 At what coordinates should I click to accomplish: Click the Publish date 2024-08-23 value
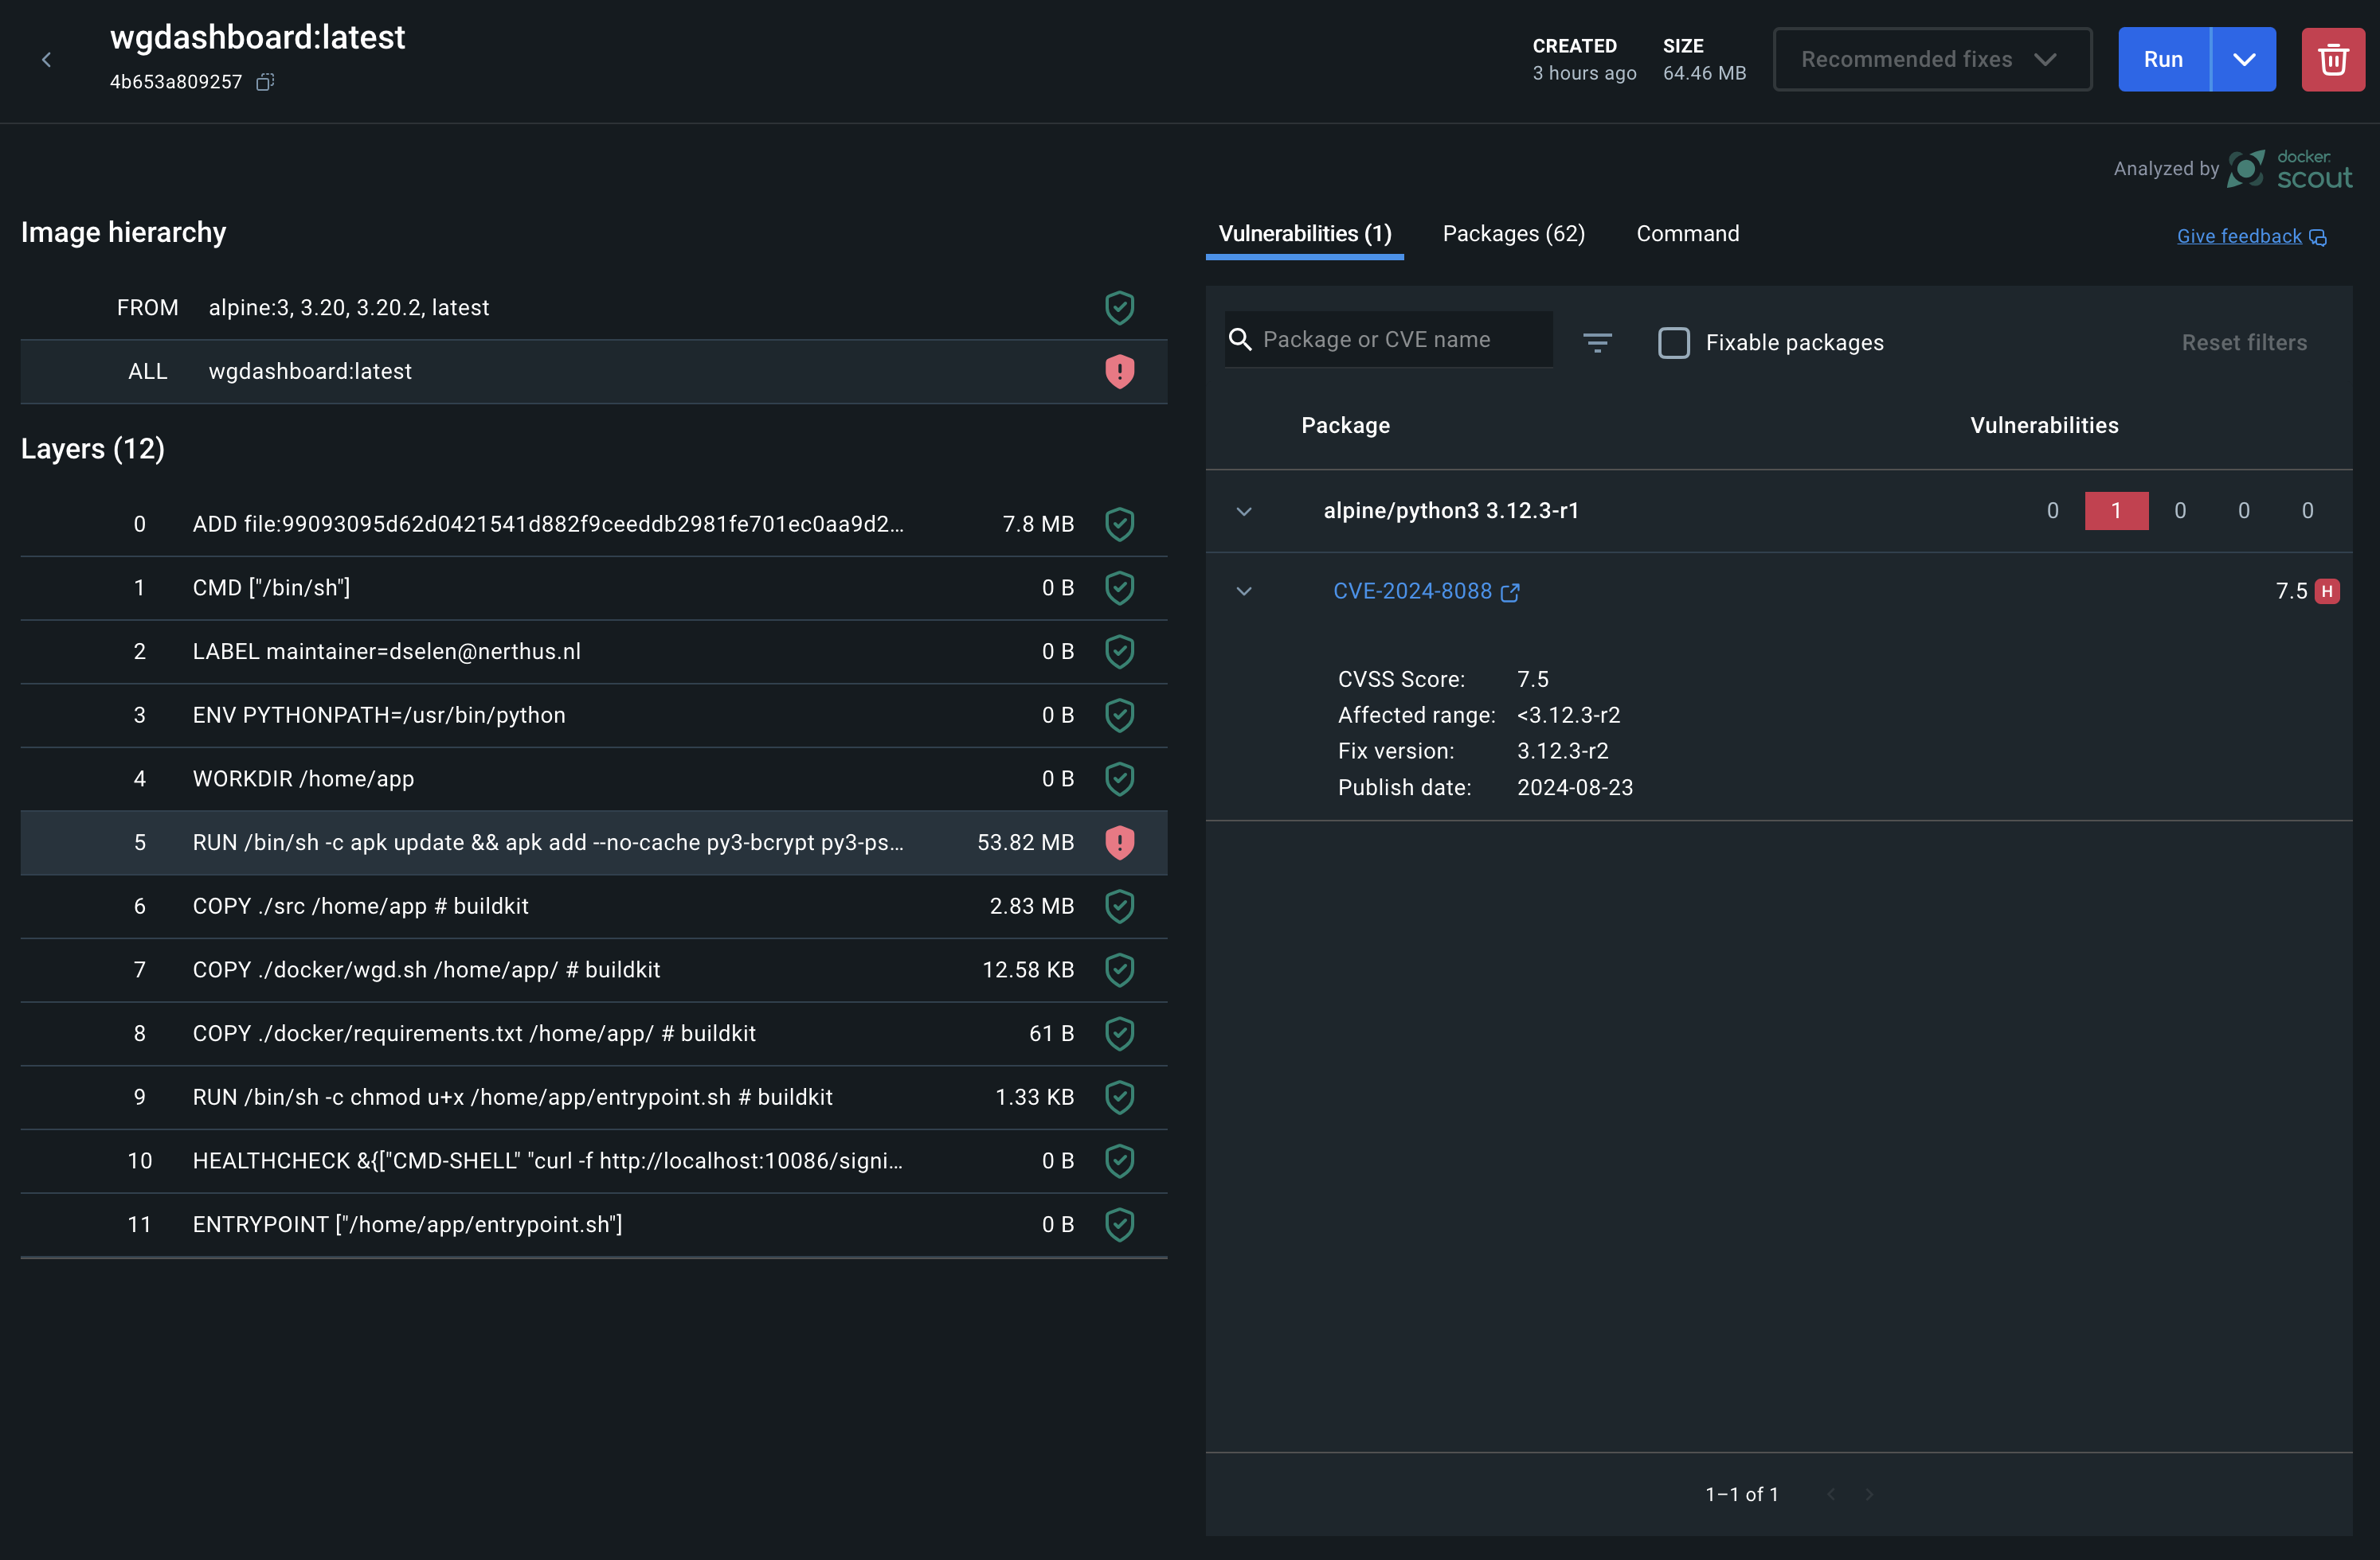tap(1574, 787)
